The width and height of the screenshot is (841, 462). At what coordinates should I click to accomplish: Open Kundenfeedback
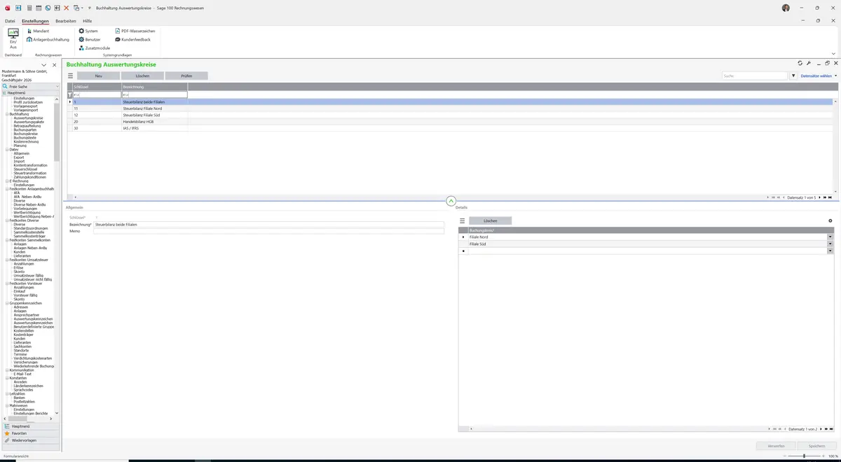tap(132, 39)
